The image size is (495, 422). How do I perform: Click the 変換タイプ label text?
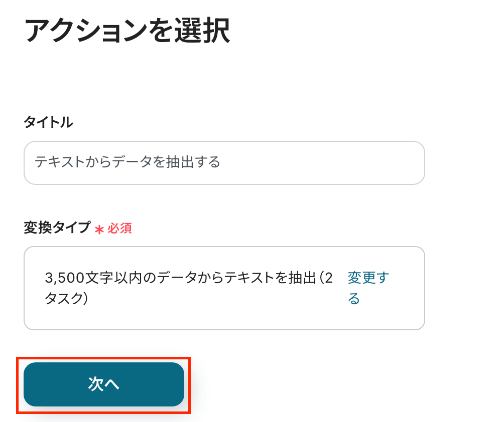(x=57, y=227)
